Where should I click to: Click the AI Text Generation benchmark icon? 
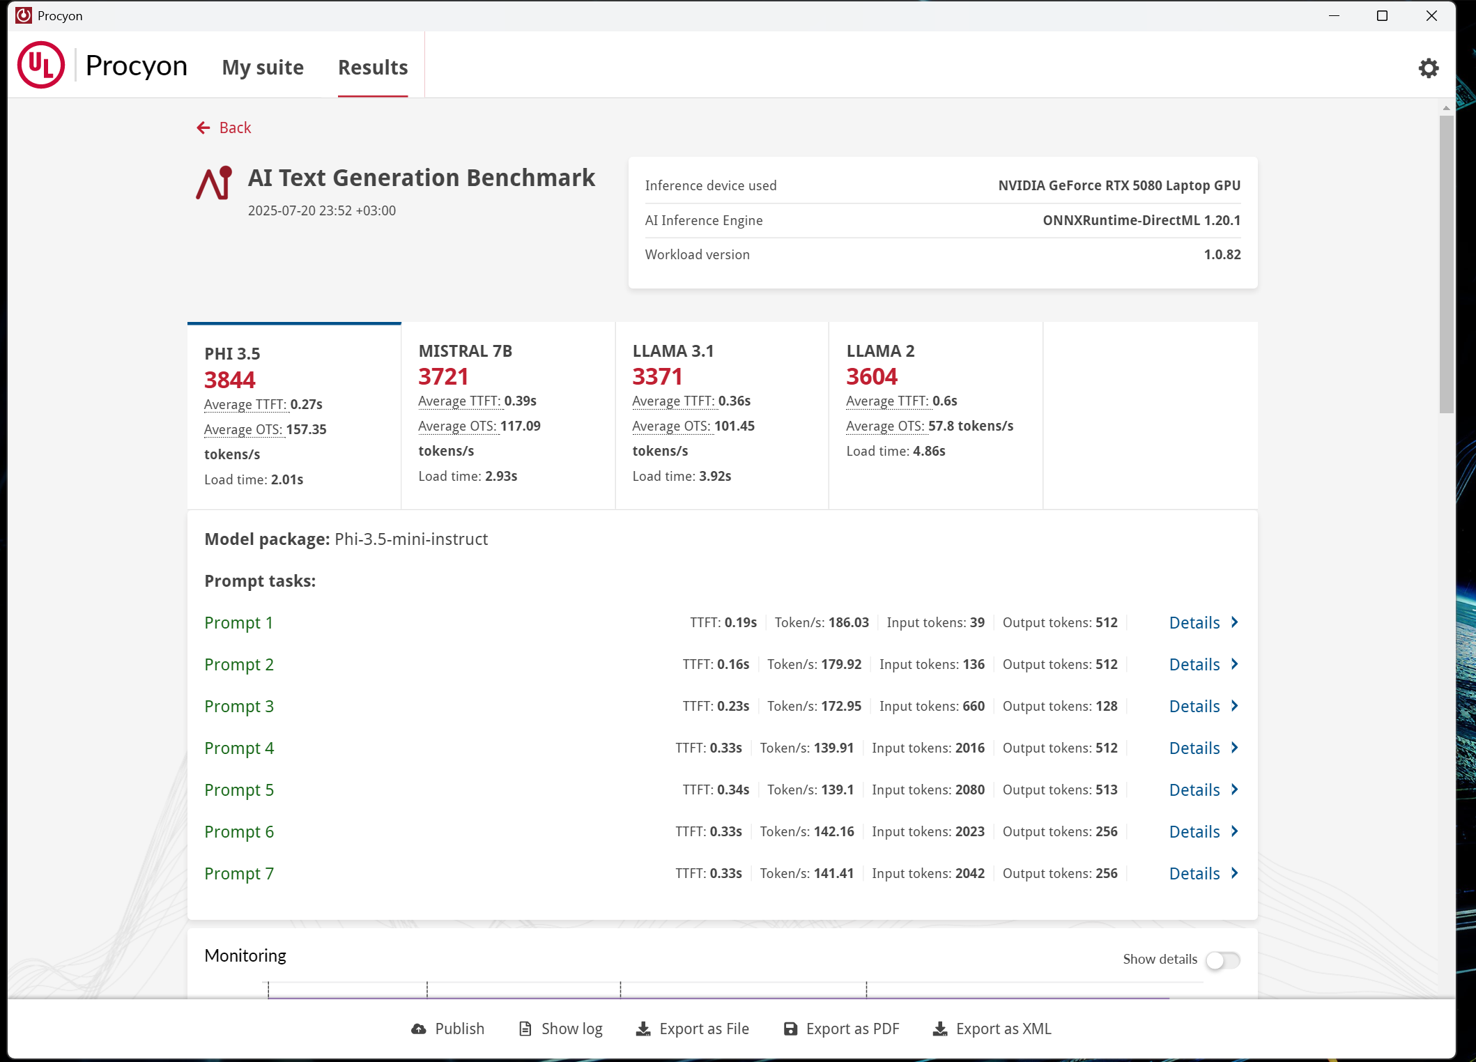(214, 183)
